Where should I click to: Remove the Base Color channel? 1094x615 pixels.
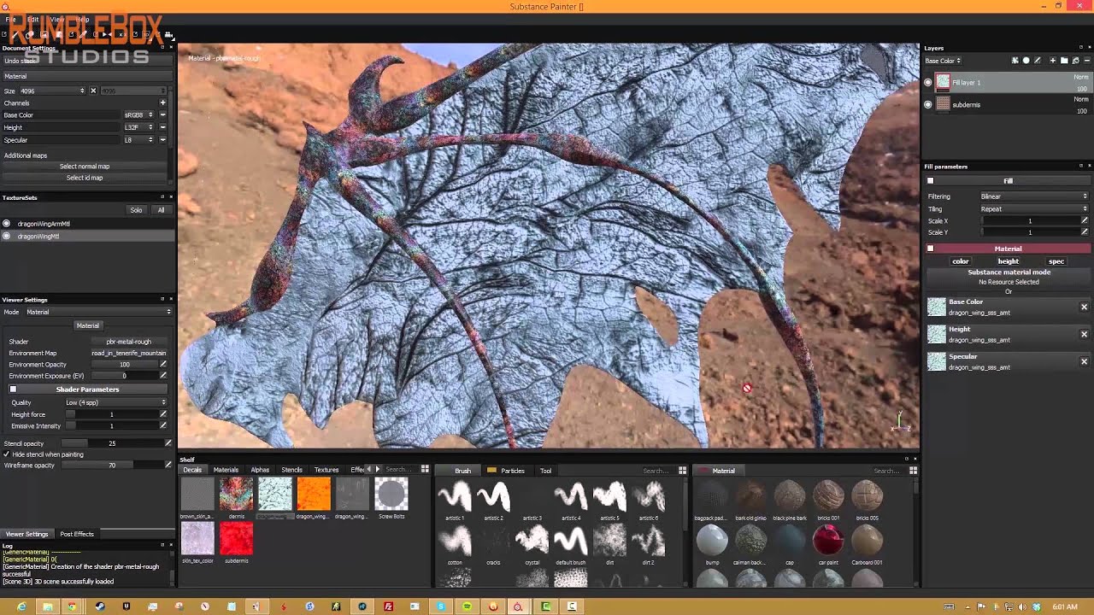(x=162, y=114)
